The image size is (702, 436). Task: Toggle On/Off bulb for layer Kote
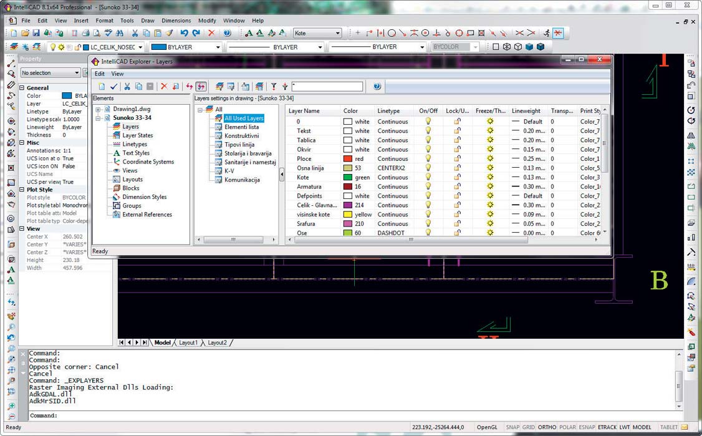(x=428, y=177)
